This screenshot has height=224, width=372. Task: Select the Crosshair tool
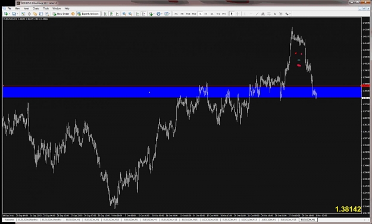[237, 14]
